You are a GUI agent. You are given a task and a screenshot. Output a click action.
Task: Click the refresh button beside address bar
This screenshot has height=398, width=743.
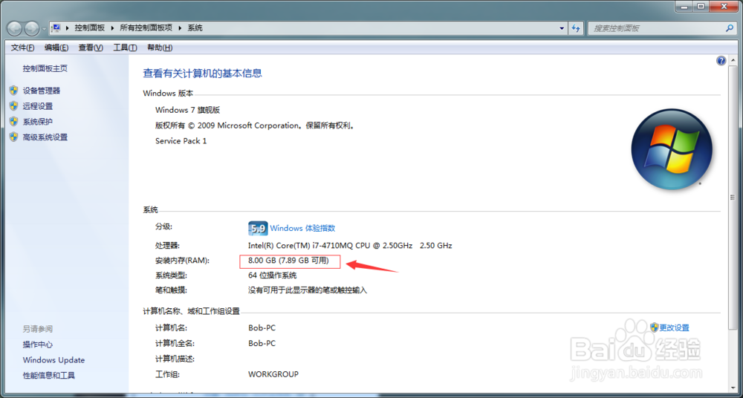click(x=576, y=28)
